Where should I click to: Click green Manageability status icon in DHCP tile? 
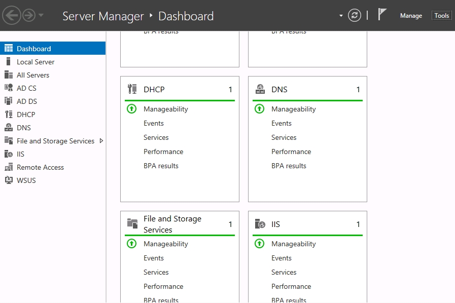[131, 109]
